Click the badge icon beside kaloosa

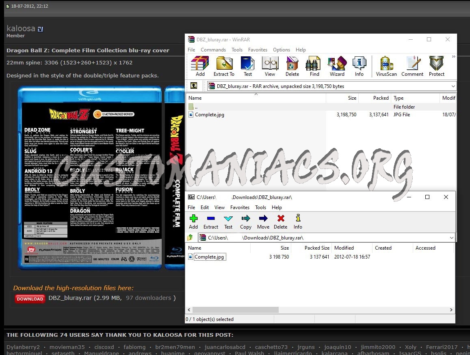click(x=41, y=29)
